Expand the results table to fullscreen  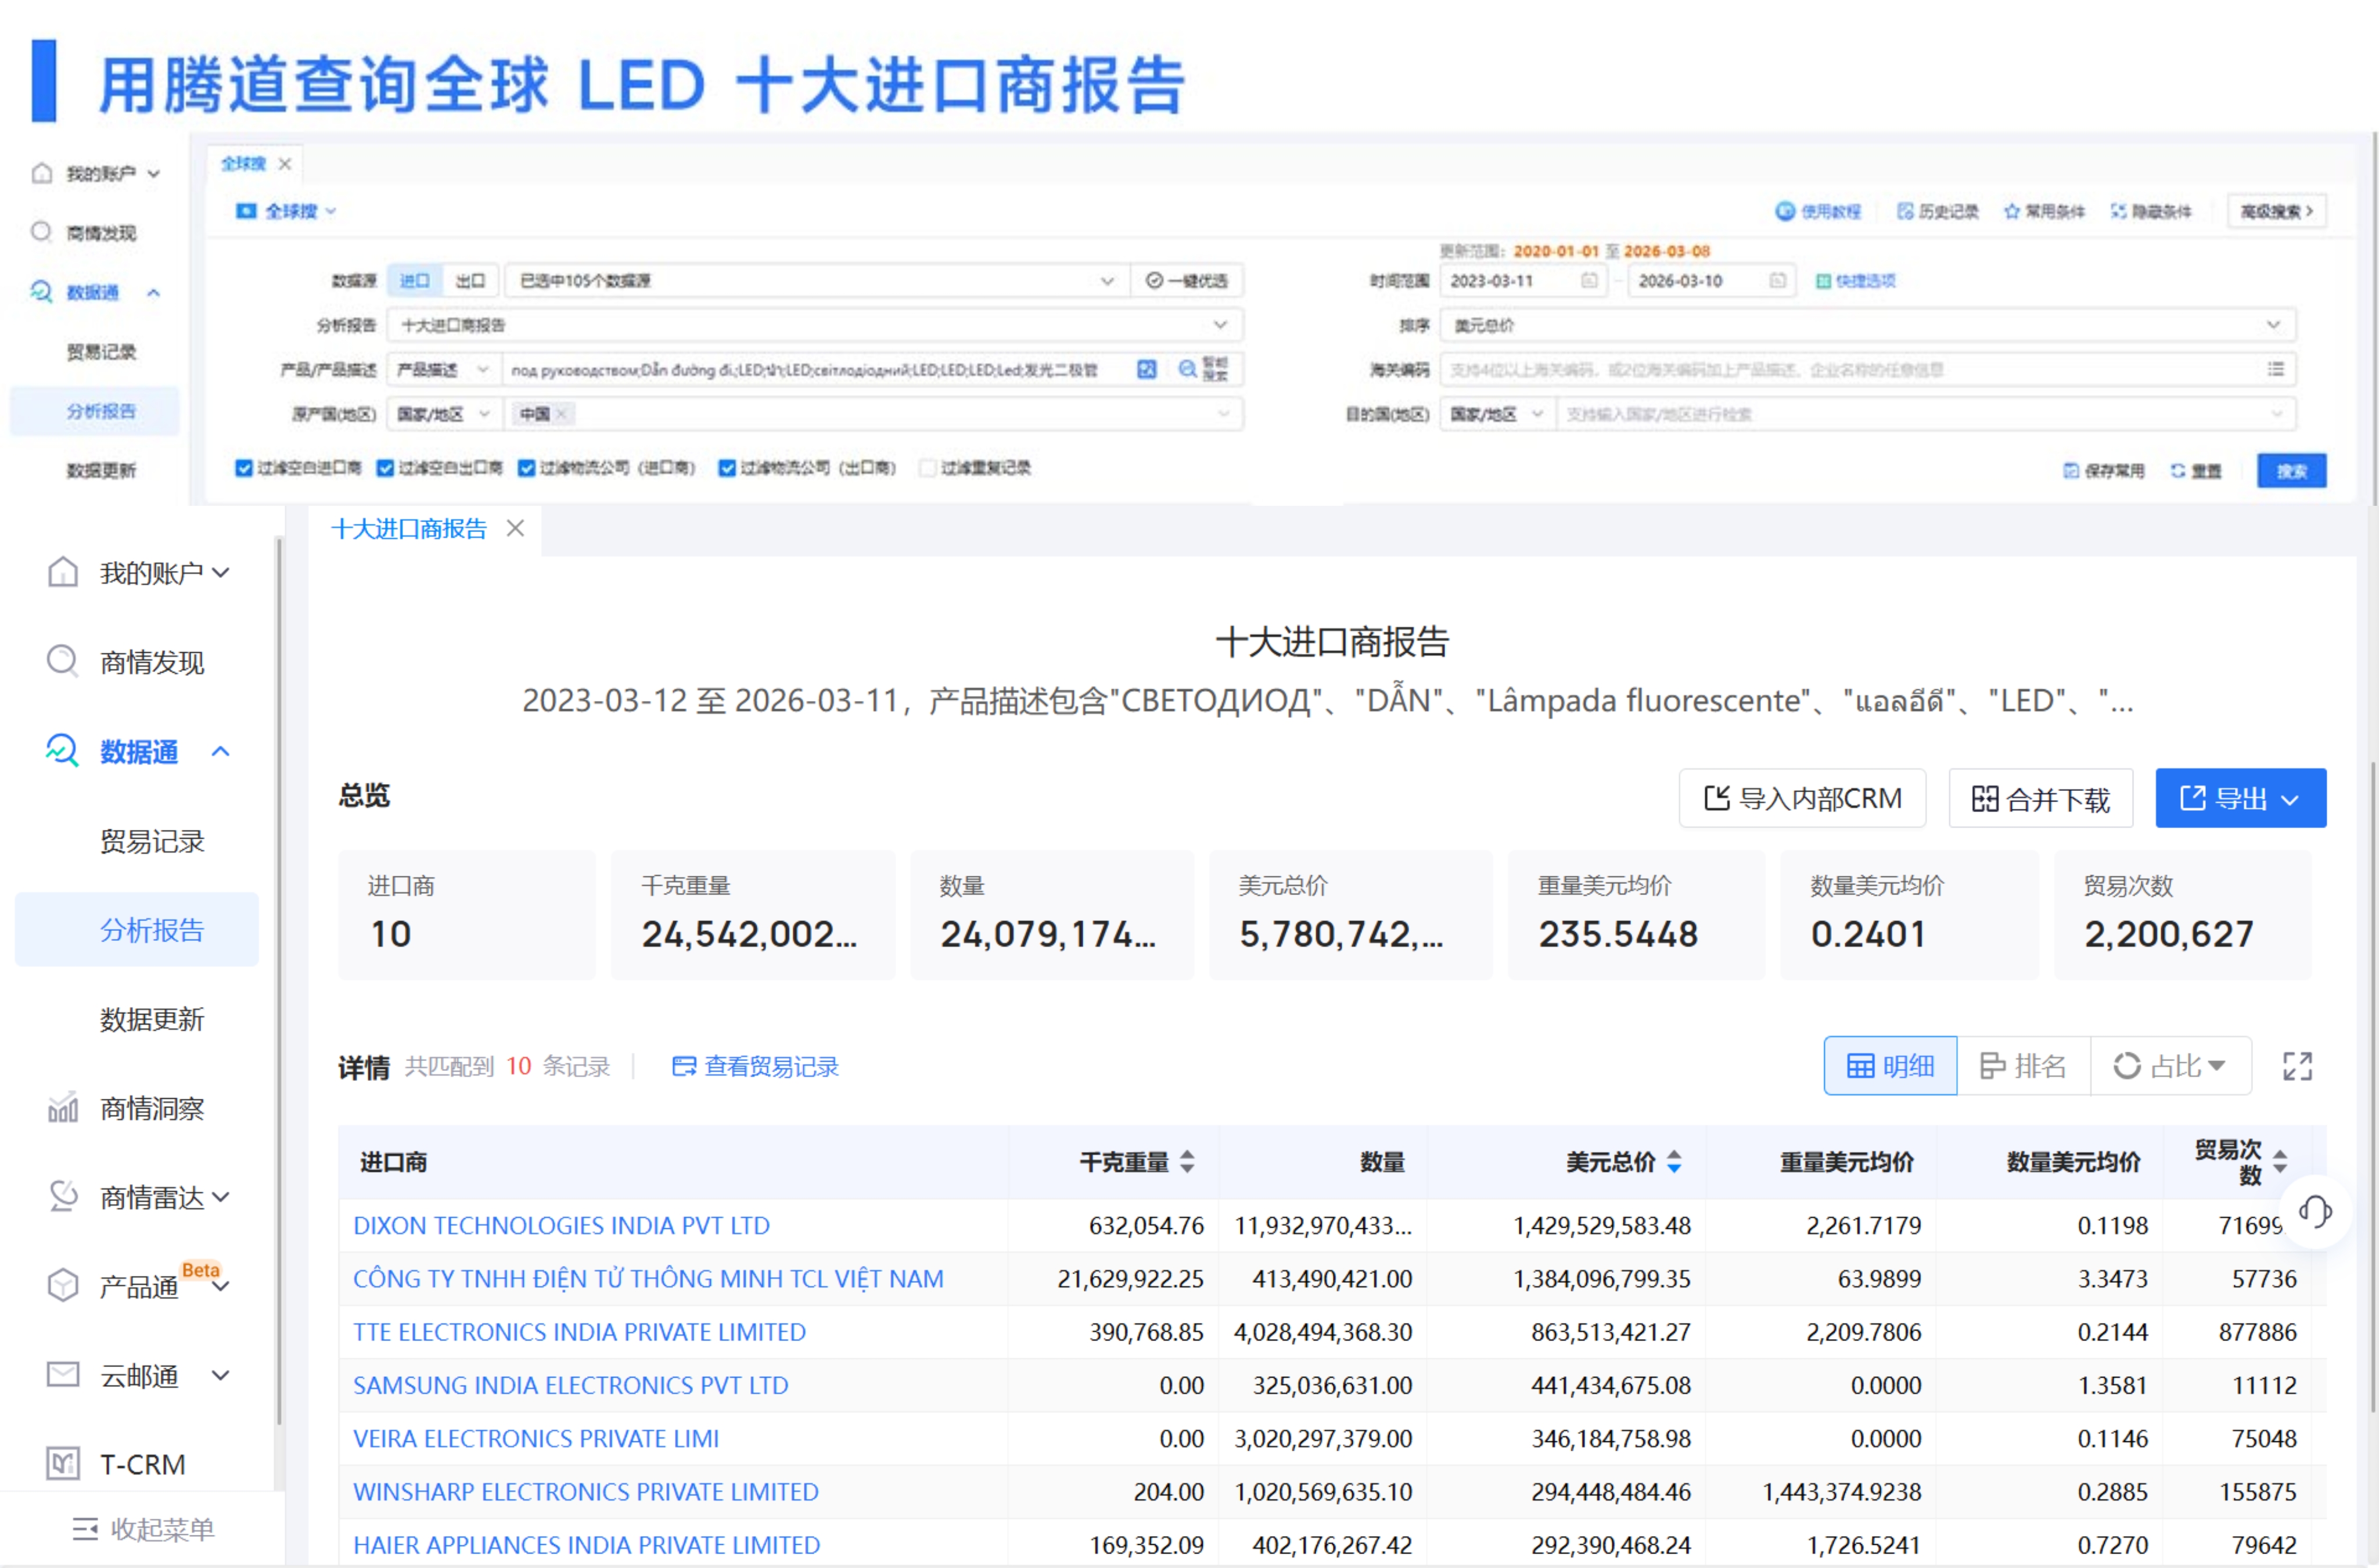click(2297, 1065)
